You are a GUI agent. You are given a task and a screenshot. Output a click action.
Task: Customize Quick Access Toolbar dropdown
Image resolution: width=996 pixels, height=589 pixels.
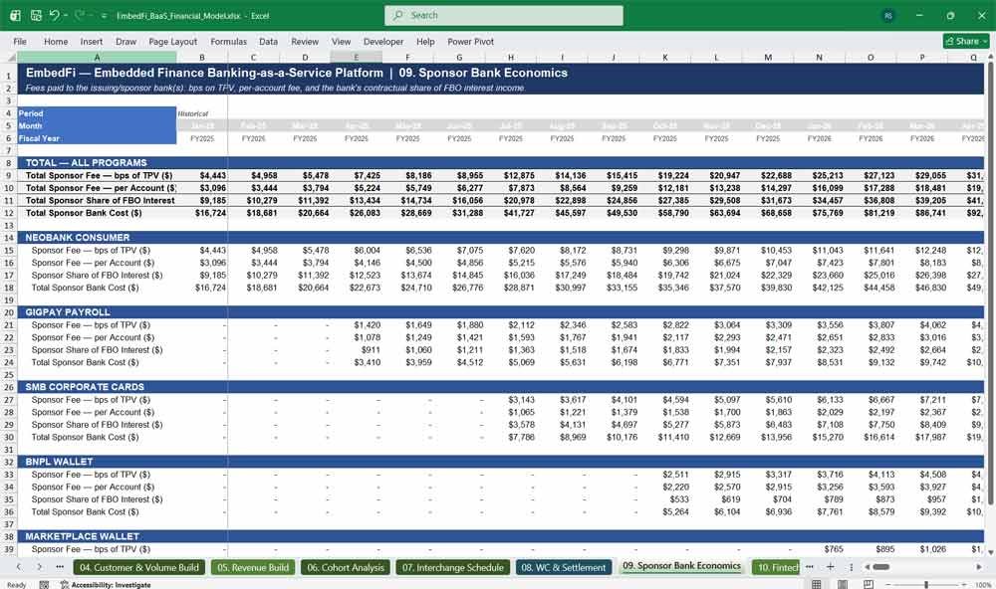[x=104, y=15]
